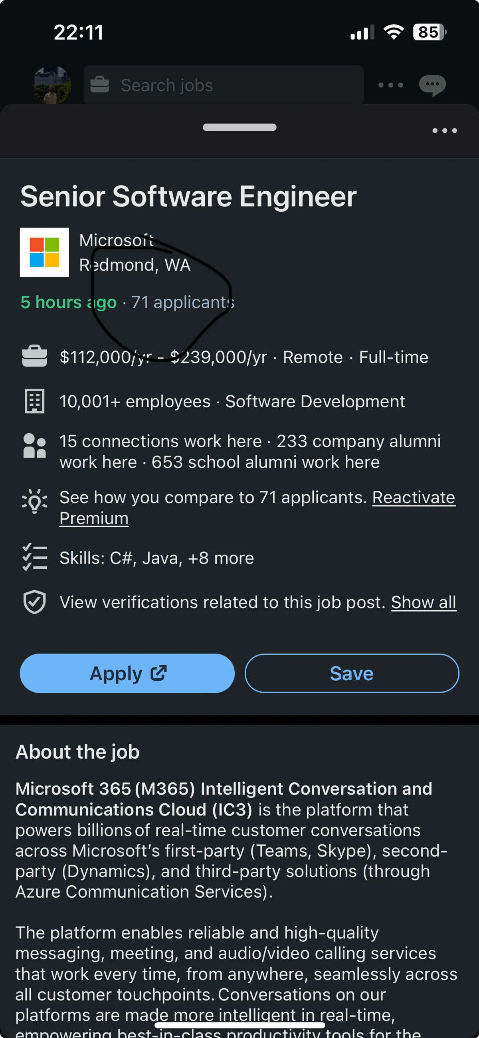The image size is (479, 1038).
Task: Expand the Skills: C#, Java, +8 more row
Action: coord(157,558)
